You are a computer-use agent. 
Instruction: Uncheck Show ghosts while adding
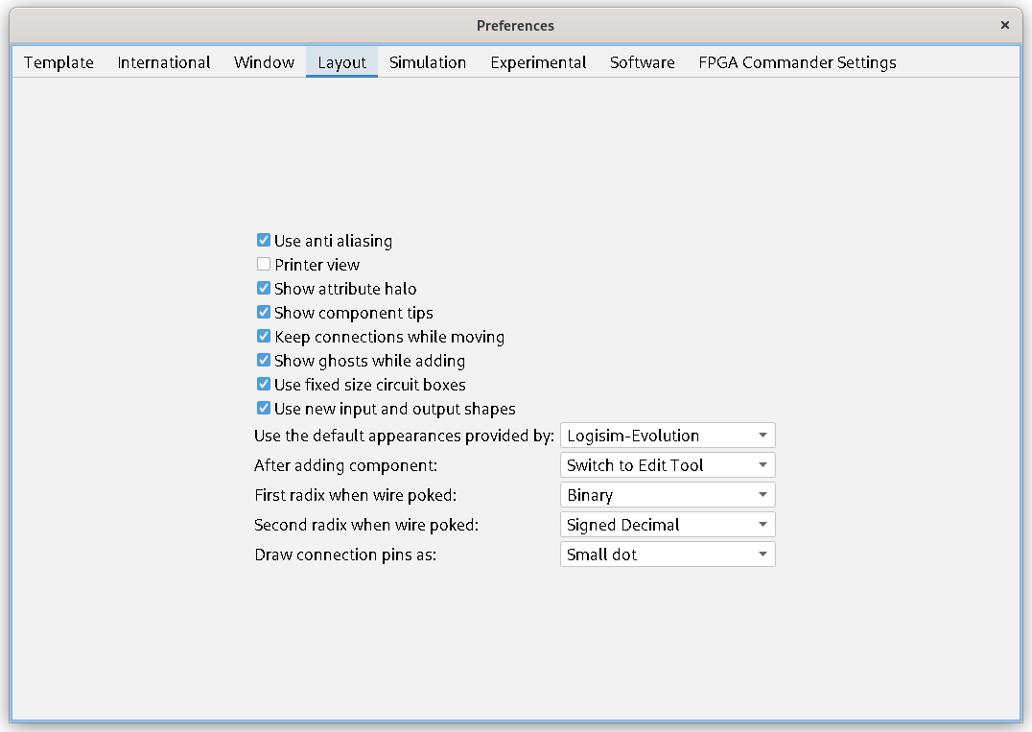264,360
